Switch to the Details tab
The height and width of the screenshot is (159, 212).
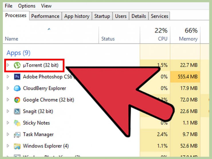(x=139, y=16)
